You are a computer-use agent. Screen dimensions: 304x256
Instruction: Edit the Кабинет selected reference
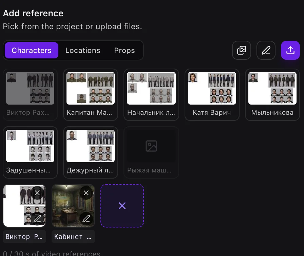point(86,219)
